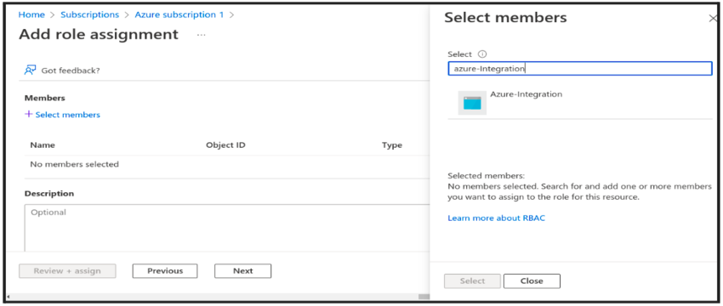The width and height of the screenshot is (723, 306).
Task: Open Learn more about RBAC link
Action: coord(496,218)
